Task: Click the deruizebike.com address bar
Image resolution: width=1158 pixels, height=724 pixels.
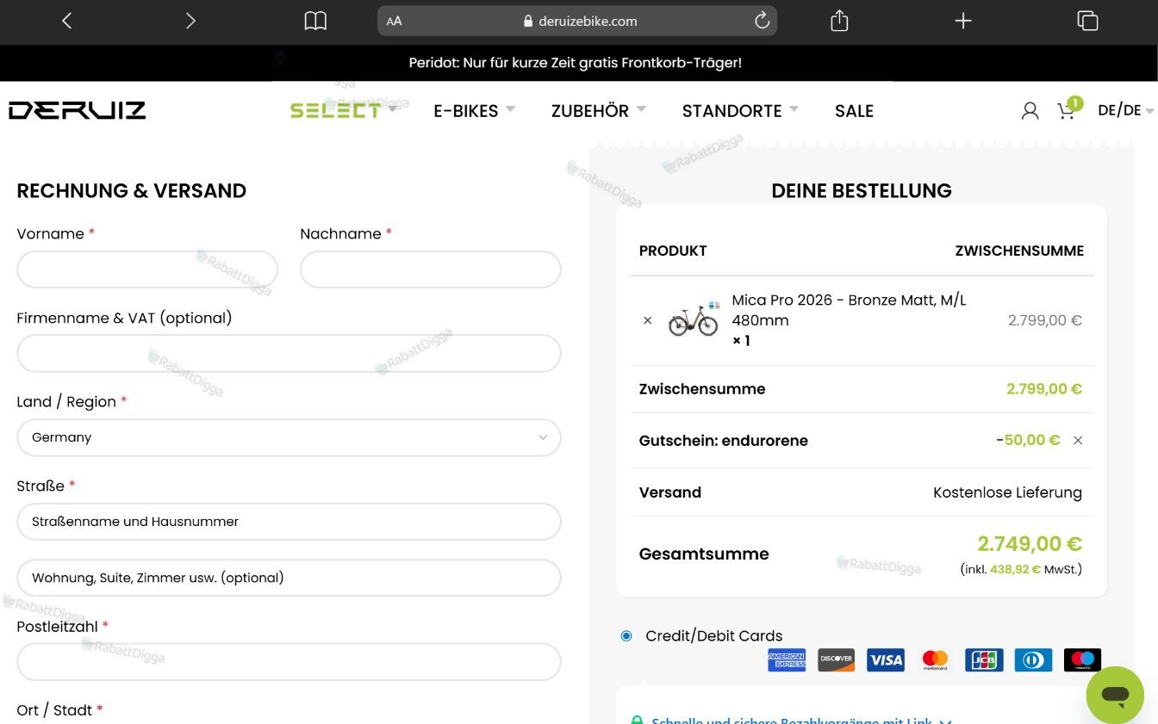Action: pos(577,21)
